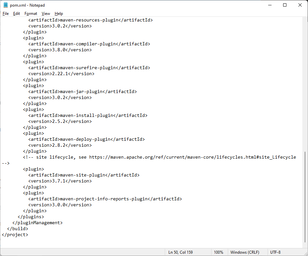308x256 pixels.
Task: Open the Help menu
Action: [59, 14]
